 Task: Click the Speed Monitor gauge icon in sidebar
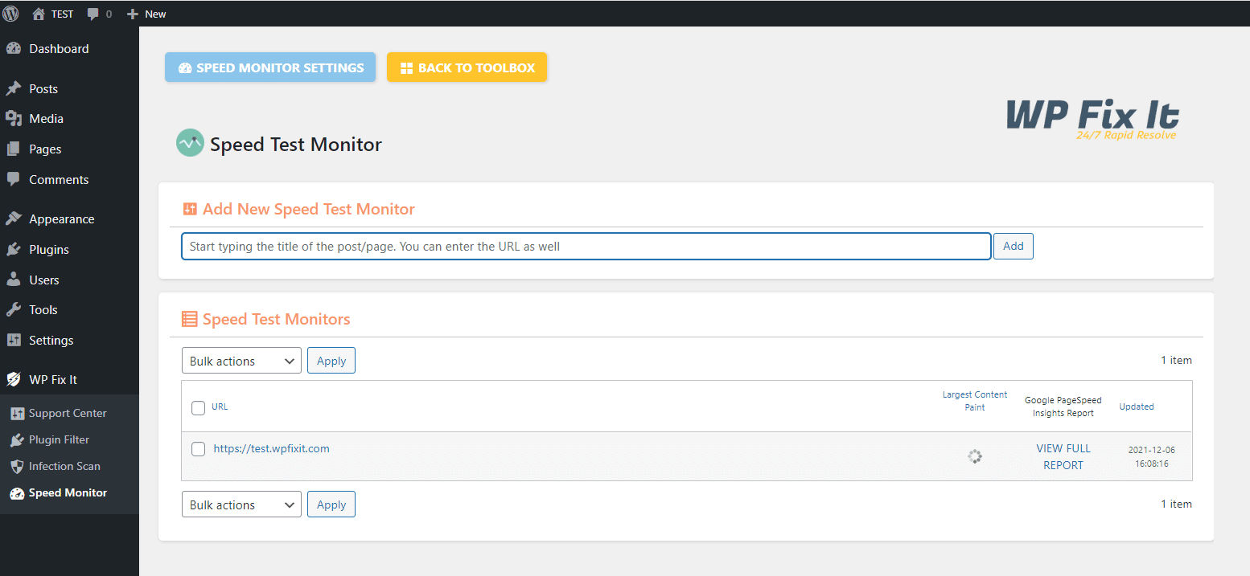pyautogui.click(x=17, y=493)
